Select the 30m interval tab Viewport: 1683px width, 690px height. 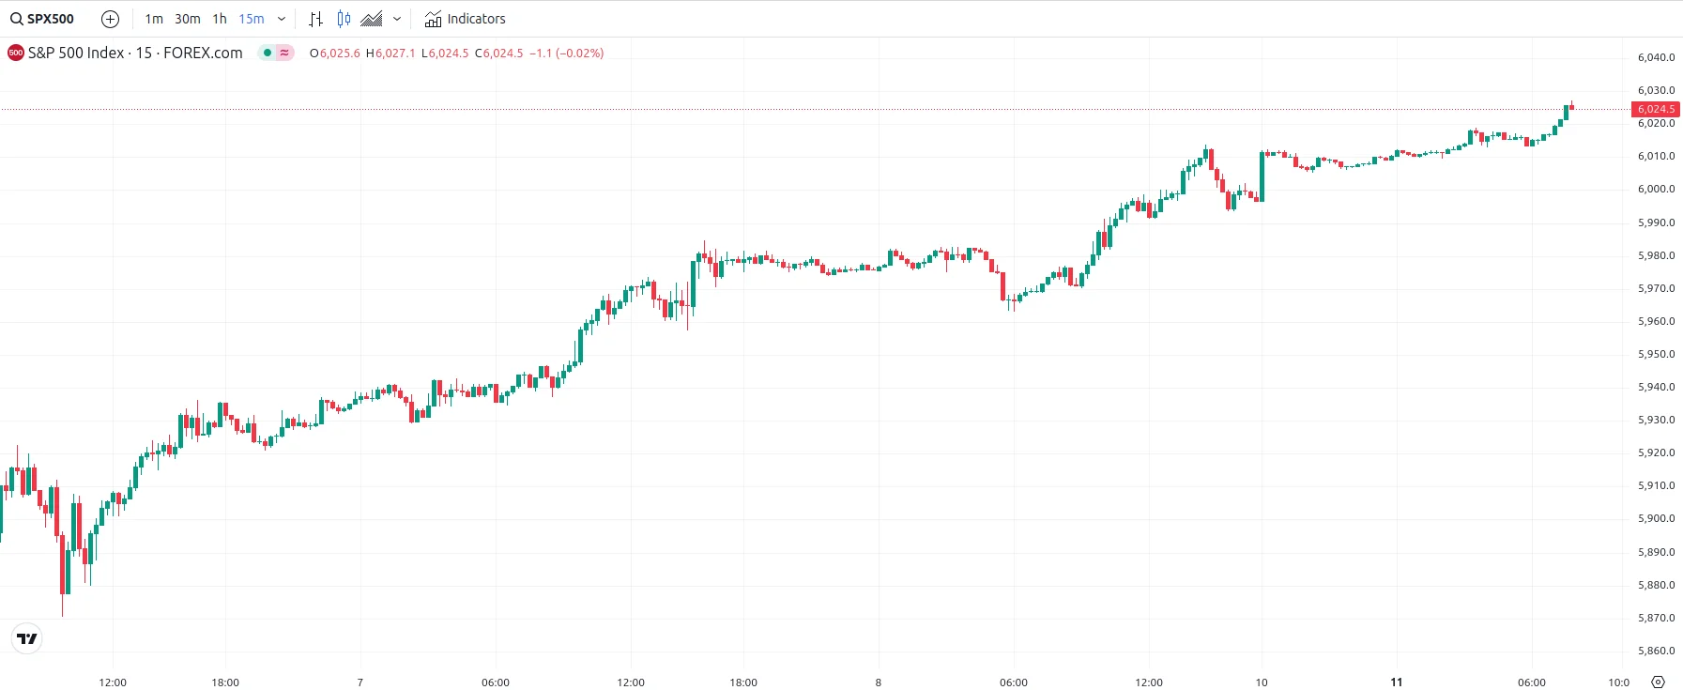(x=188, y=18)
